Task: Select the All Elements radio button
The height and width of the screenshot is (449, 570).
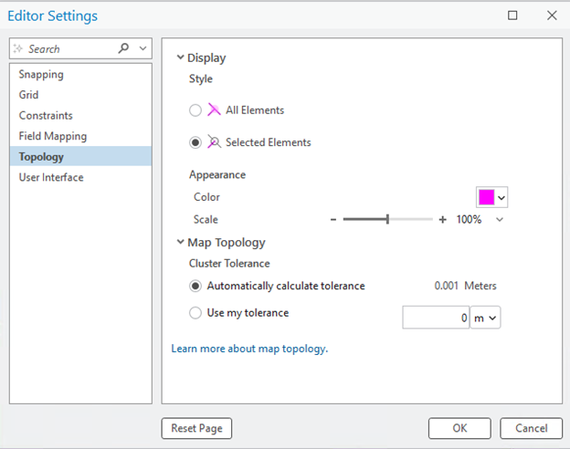Action: click(x=195, y=110)
